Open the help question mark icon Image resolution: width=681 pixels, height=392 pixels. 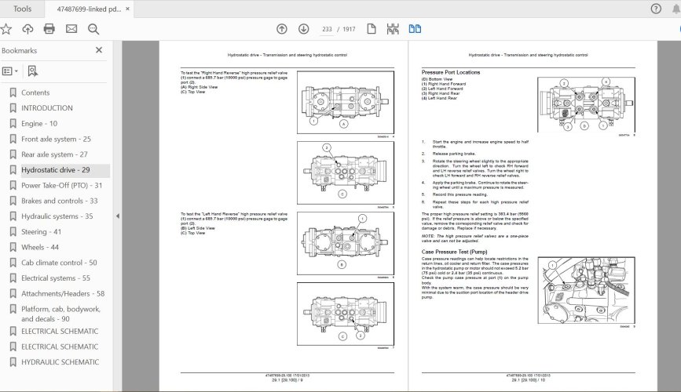(x=656, y=9)
